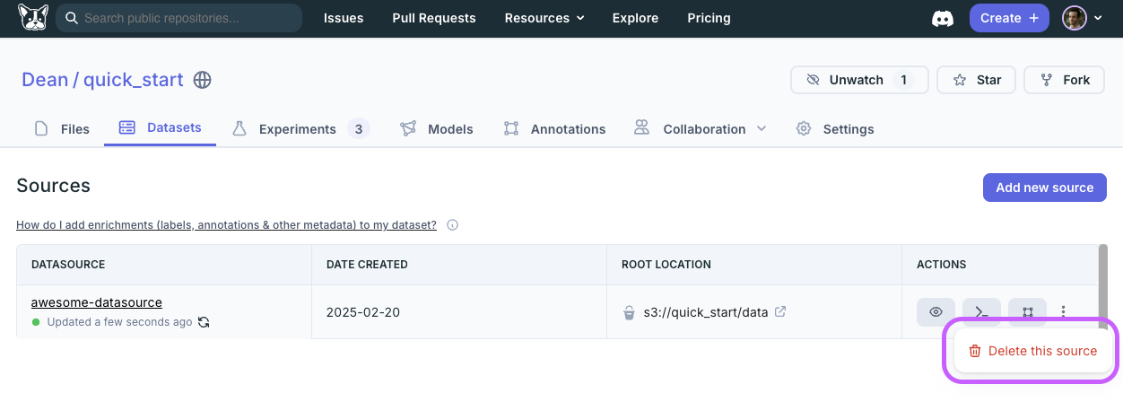
Task: Open the Discord community icon
Action: [x=942, y=18]
